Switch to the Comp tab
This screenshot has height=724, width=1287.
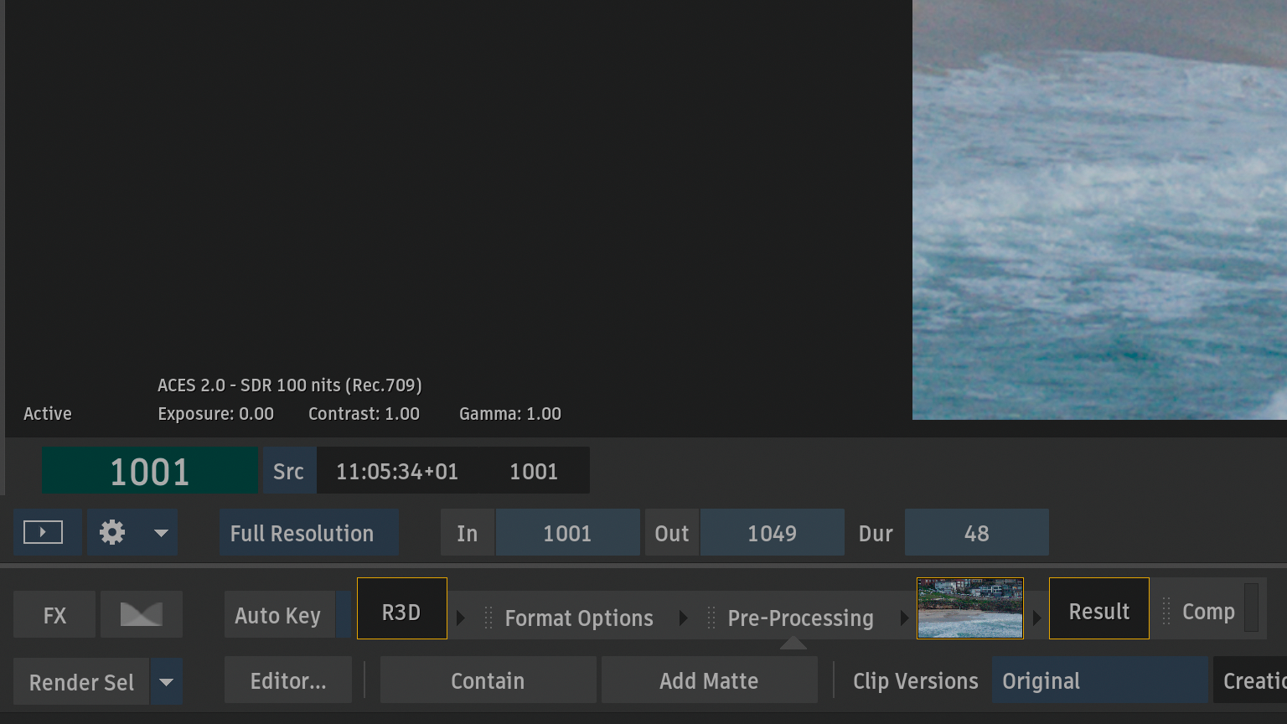pos(1208,612)
